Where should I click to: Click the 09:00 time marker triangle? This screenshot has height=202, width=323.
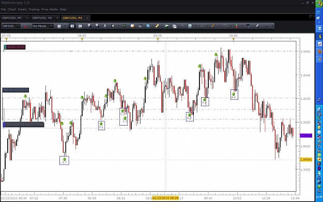coord(158,39)
